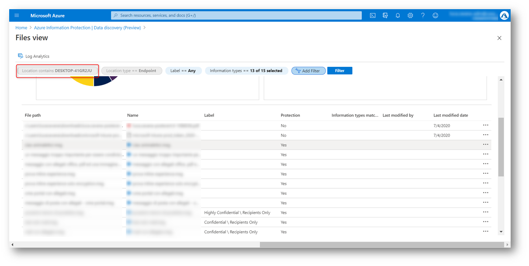Open portal settings gear
The image size is (529, 266).
(410, 15)
